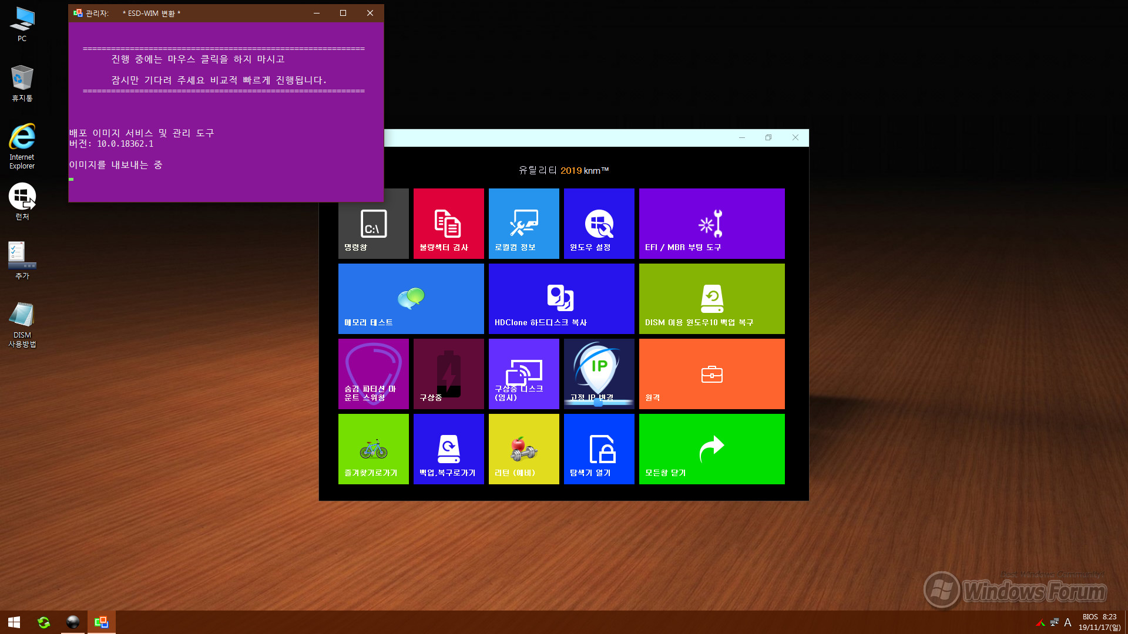Image resolution: width=1128 pixels, height=634 pixels.
Task: Open the 고정 IP 변경 tile
Action: (599, 374)
